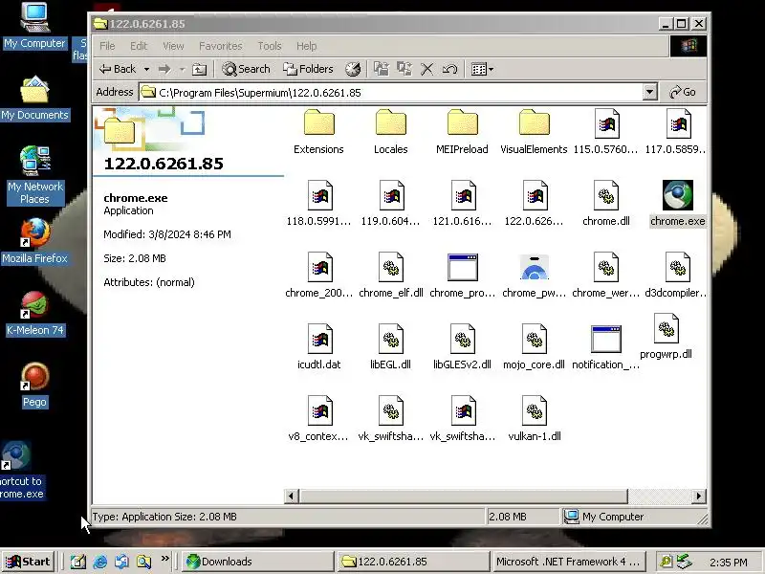This screenshot has width=765, height=574.
Task: Select the 121.0.616 file
Action: (462, 203)
